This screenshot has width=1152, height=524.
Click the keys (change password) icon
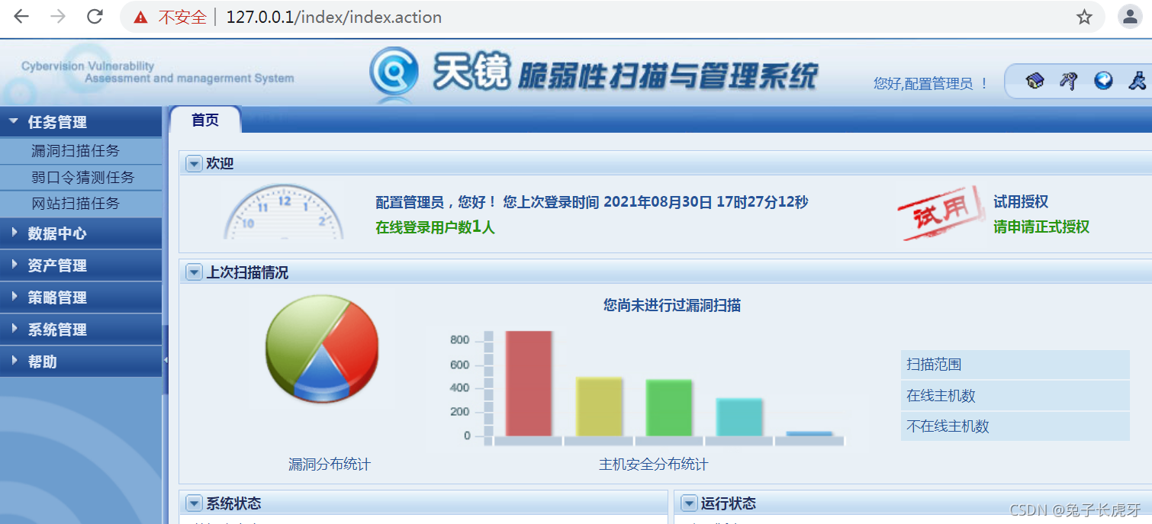1069,81
